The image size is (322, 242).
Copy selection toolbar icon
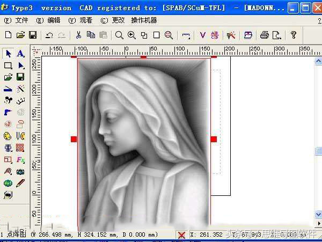(x=91, y=35)
